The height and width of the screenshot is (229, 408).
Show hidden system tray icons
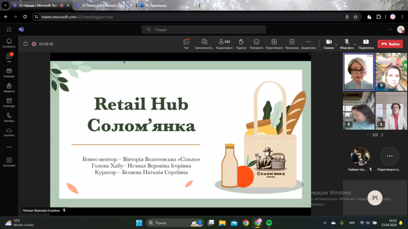point(325,223)
